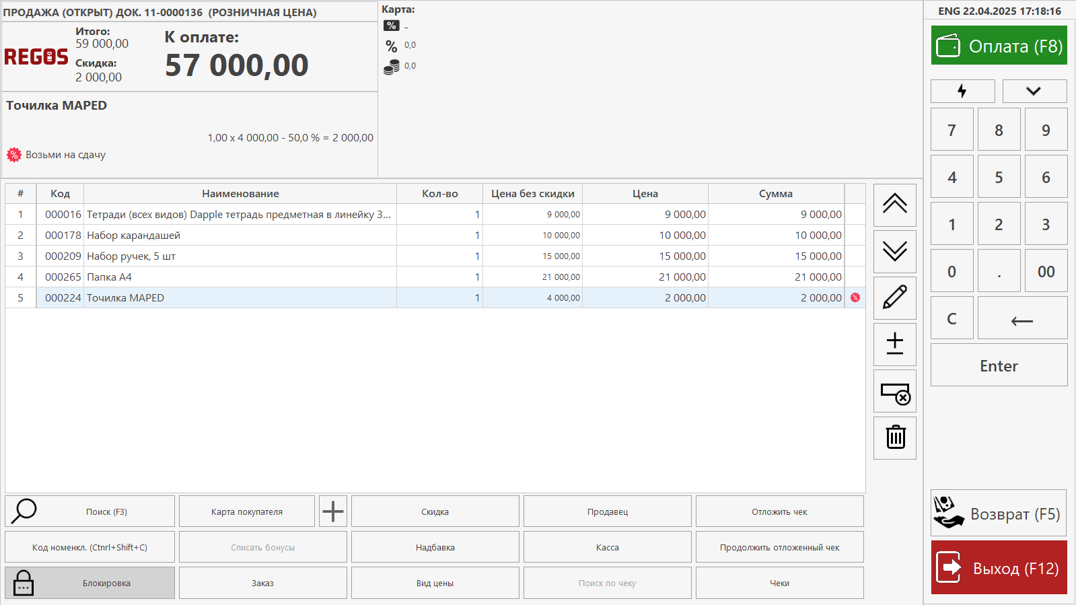Screen dimensions: 1076x605
Task: Open the Касса cash register menu
Action: [x=607, y=547]
